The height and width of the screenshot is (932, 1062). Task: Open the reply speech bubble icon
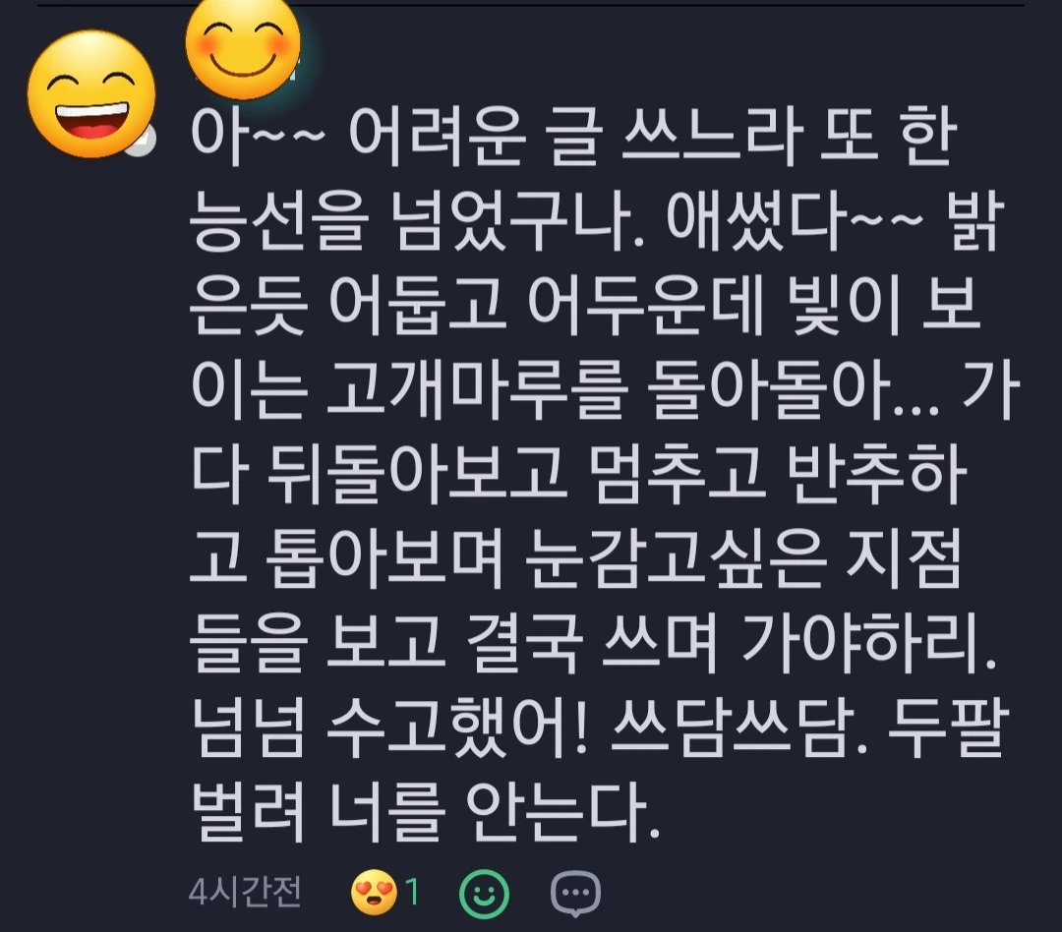tap(575, 894)
